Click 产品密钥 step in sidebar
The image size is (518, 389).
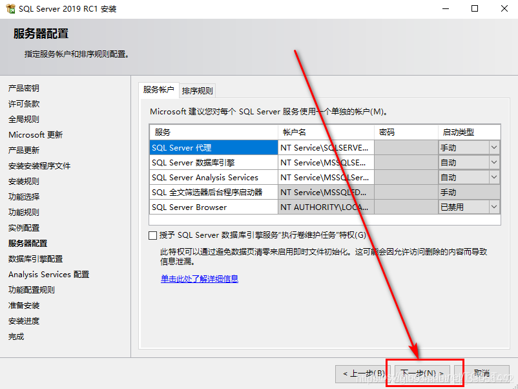[x=24, y=89]
